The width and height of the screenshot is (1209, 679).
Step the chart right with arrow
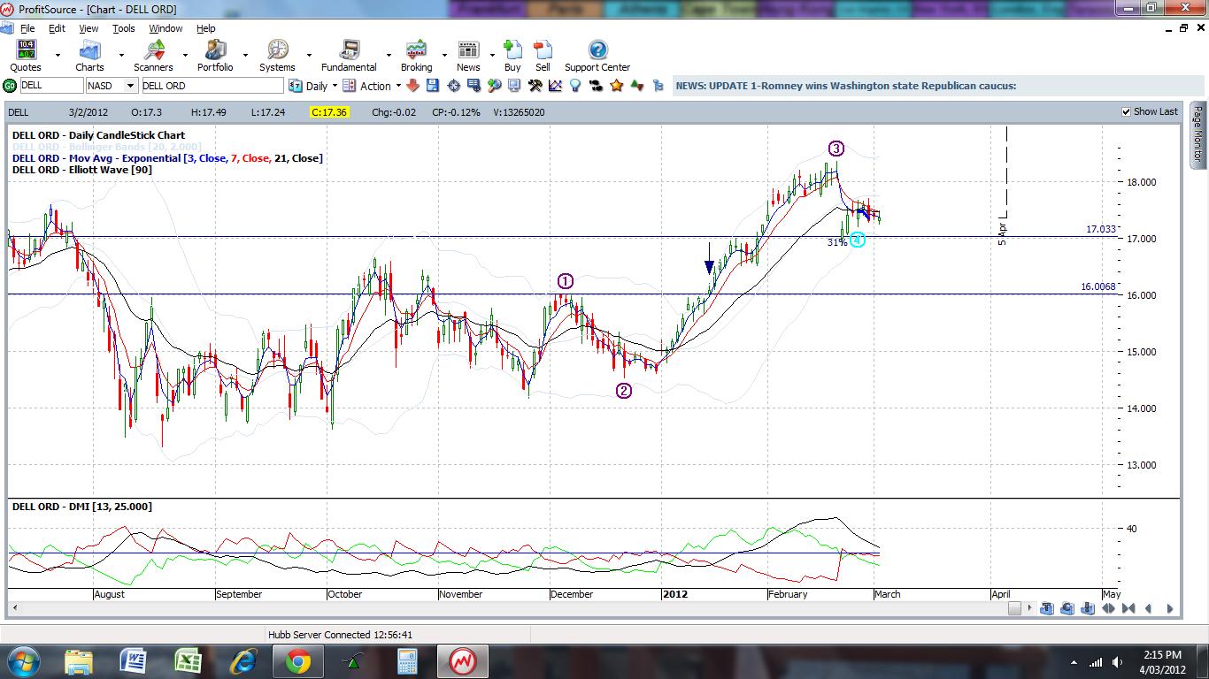click(x=1169, y=608)
